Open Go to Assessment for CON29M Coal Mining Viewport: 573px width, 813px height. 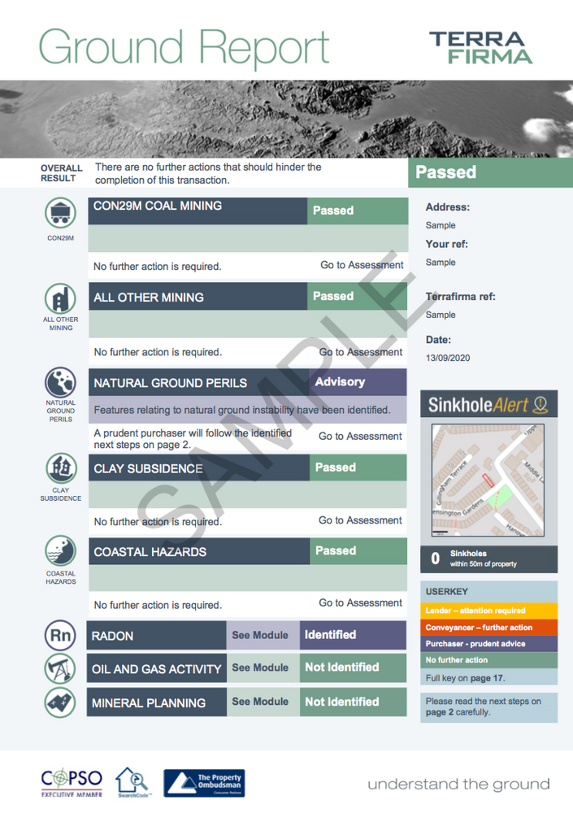tap(362, 265)
